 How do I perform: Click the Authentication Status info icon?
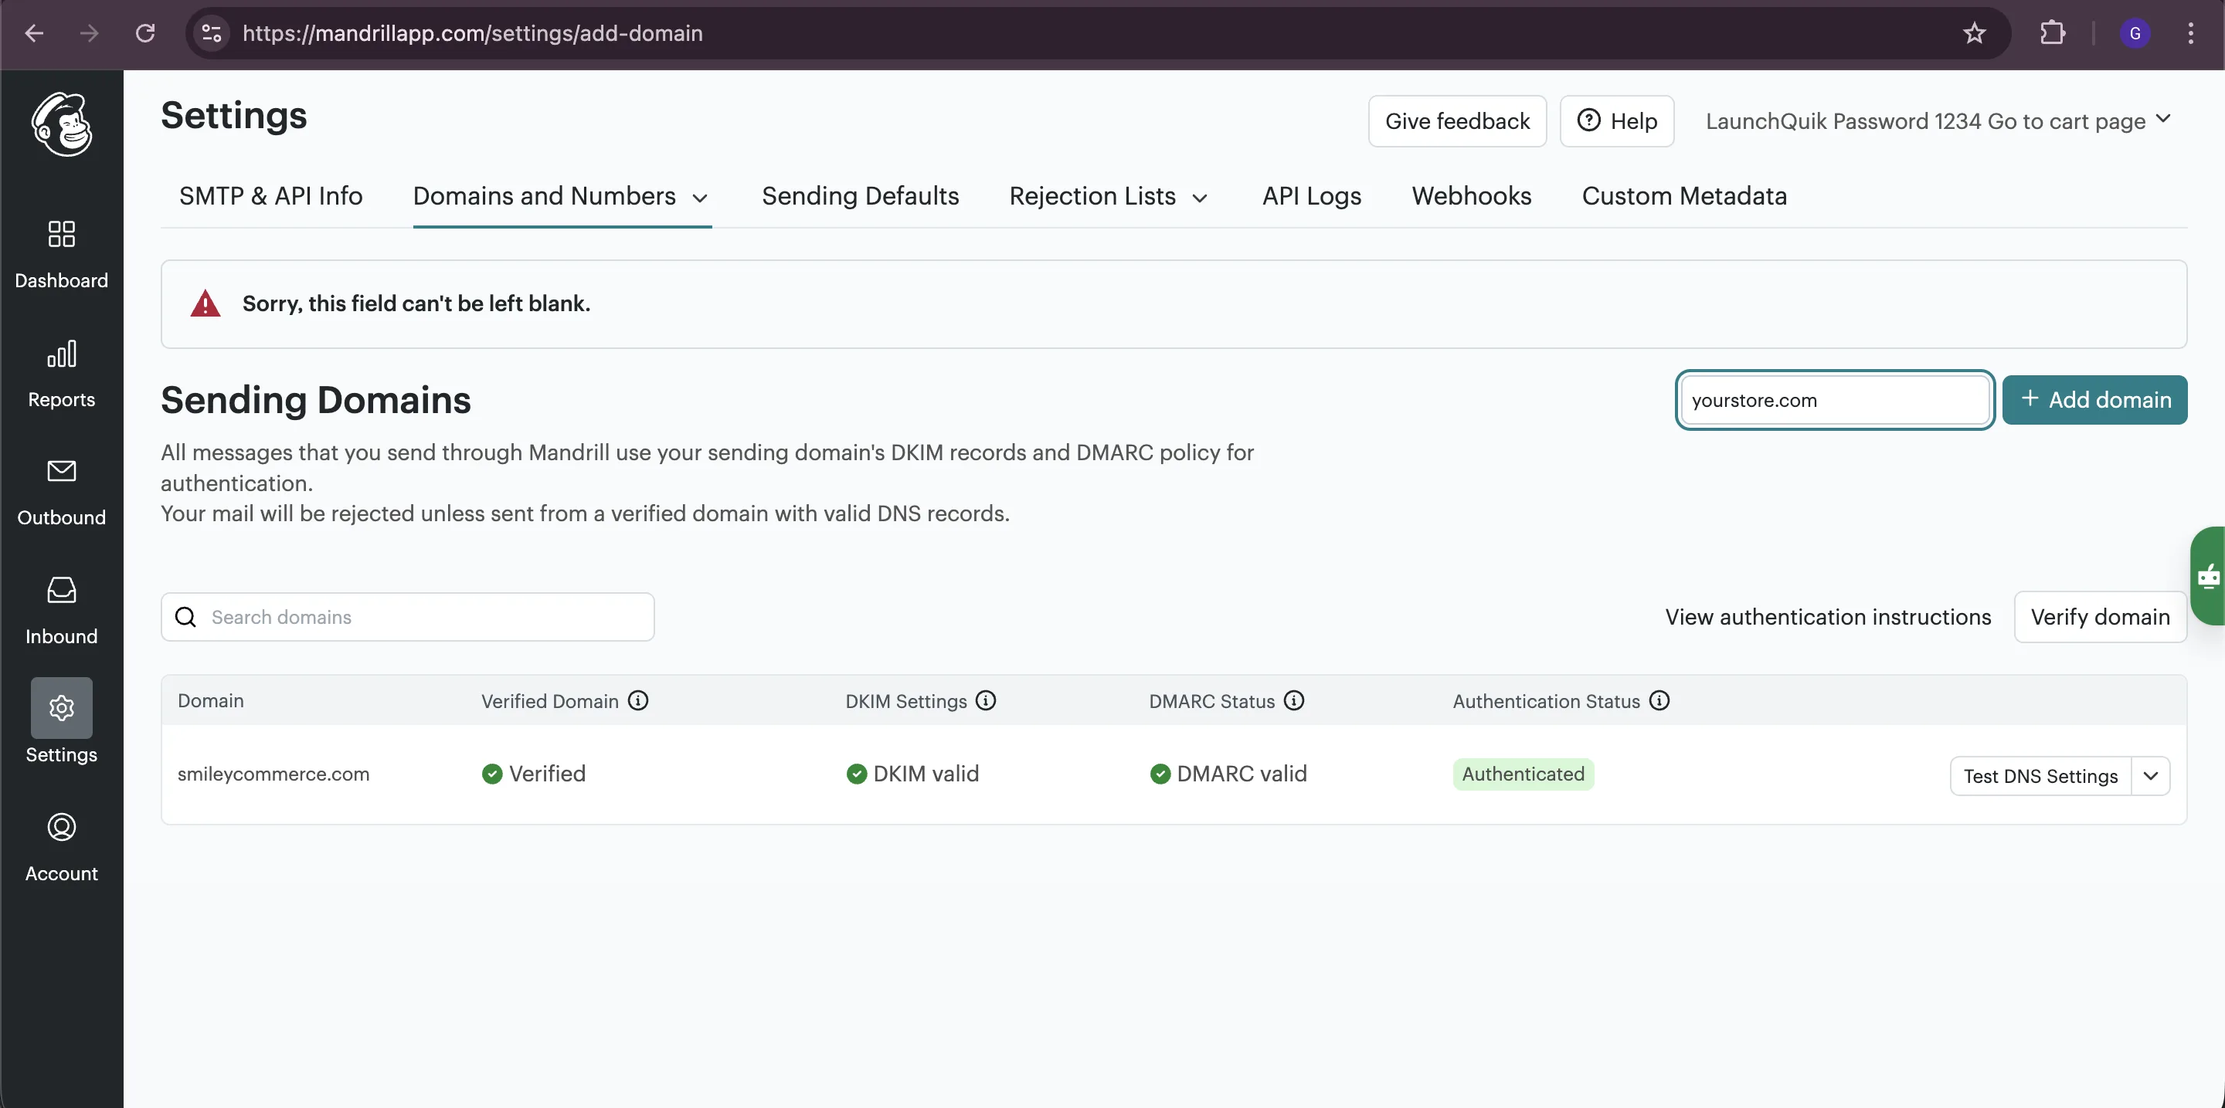[1659, 700]
